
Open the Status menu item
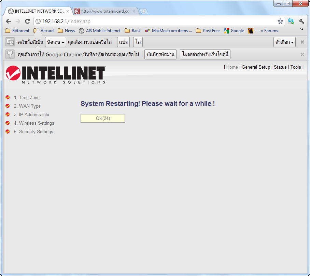[280, 67]
